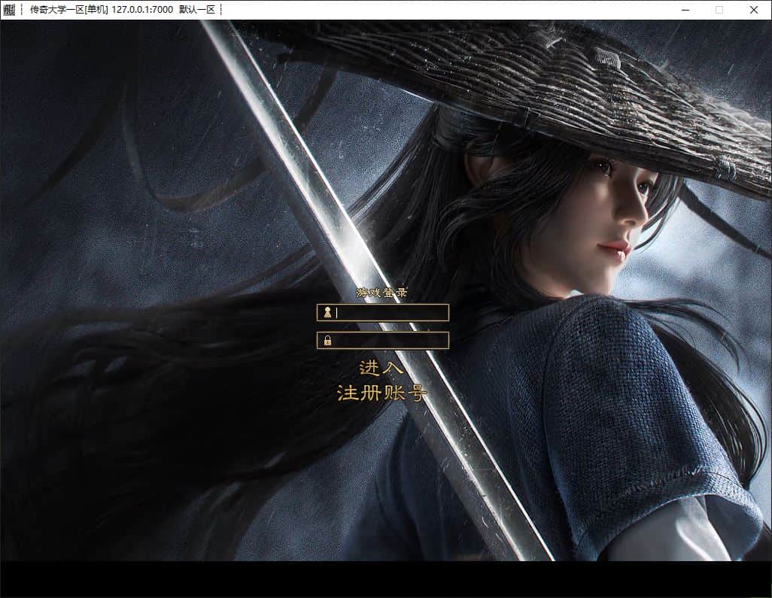This screenshot has width=772, height=598.
Task: Click the password input field
Action: (x=382, y=340)
